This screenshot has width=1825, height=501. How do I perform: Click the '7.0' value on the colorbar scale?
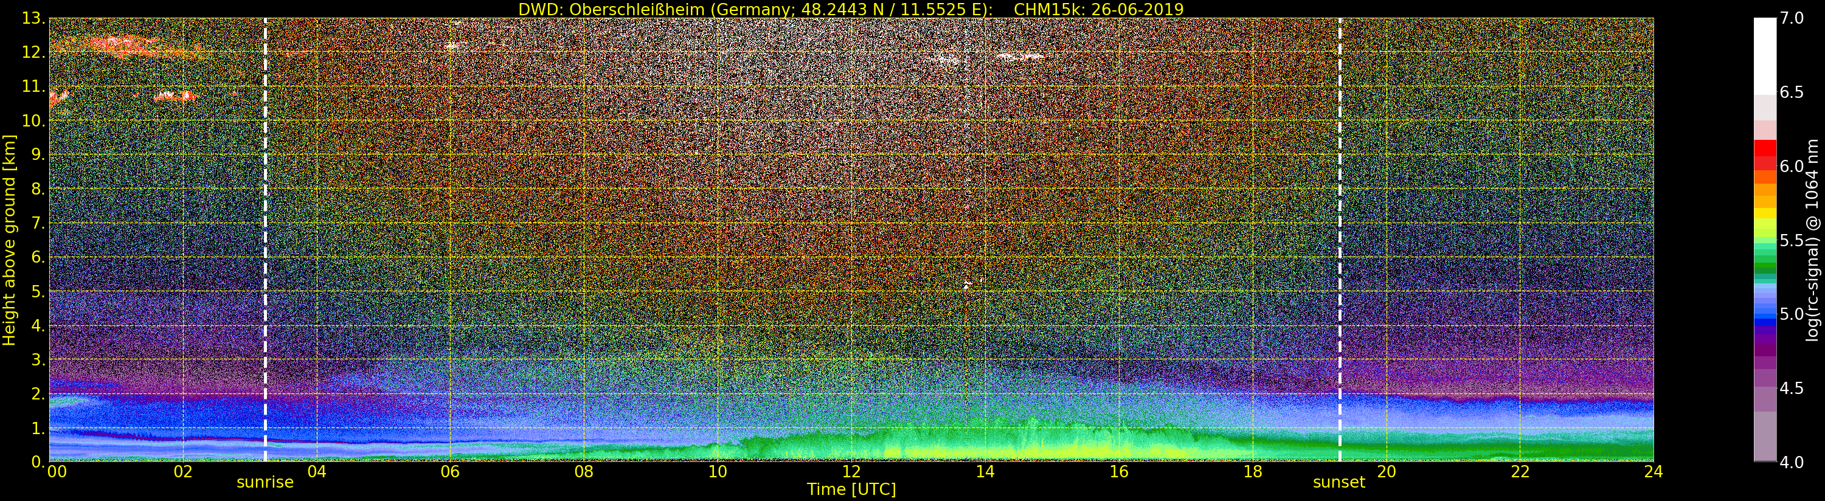point(1792,18)
